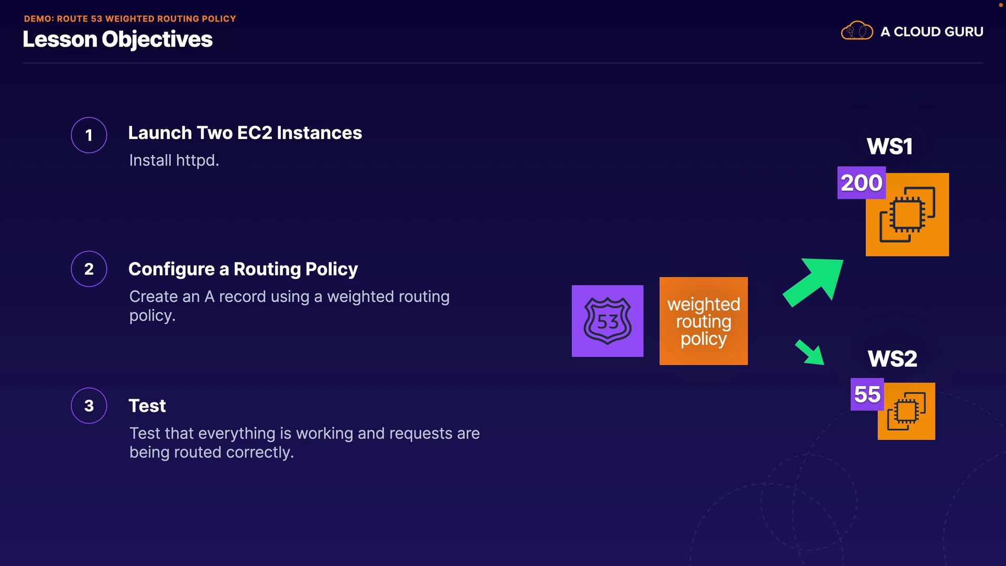This screenshot has height=566, width=1006.
Task: Click the purple 200 weight badge
Action: coord(861,183)
